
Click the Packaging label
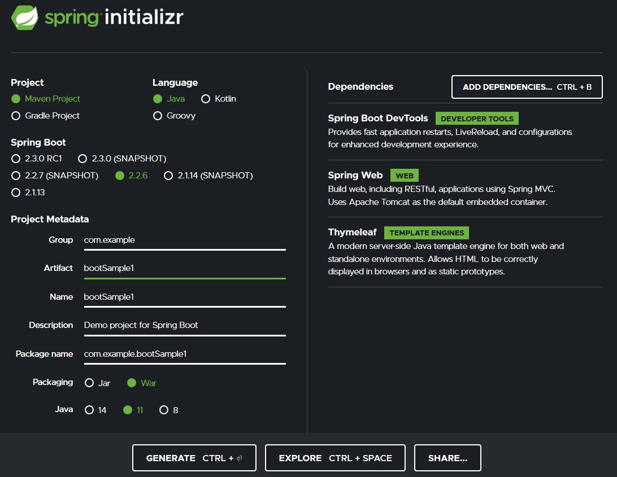53,382
